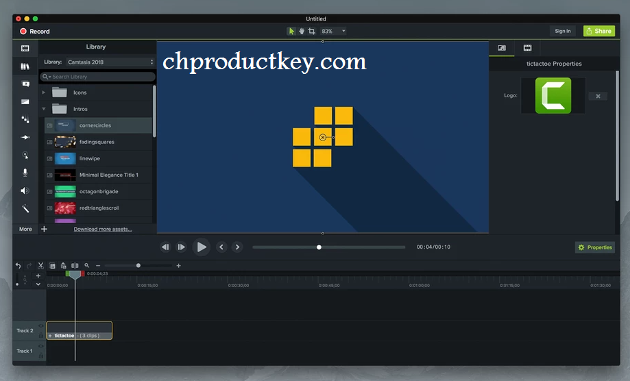Screen dimensions: 630x381
Task: Open the Audio Effects speaker tool
Action: coord(25,190)
